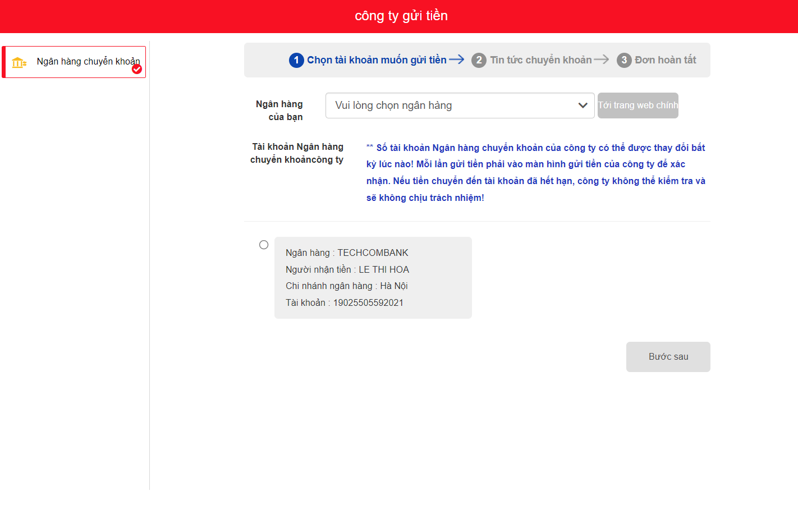Click the 'Bước sau' button
The height and width of the screenshot is (509, 798).
(x=668, y=357)
